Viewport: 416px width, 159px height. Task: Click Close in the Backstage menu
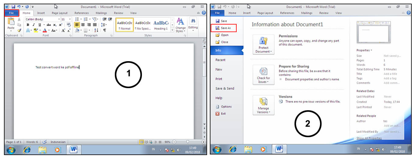pos(222,42)
